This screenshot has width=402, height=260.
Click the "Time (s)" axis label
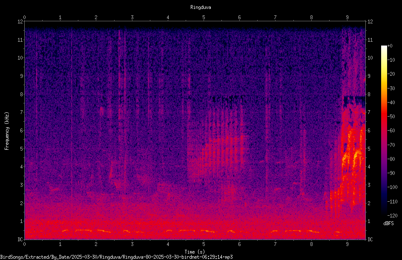click(195, 252)
